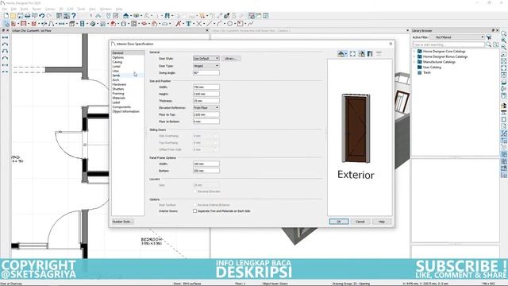508x286 pixels.
Task: Select the Circle tool icon
Action: [229, 24]
